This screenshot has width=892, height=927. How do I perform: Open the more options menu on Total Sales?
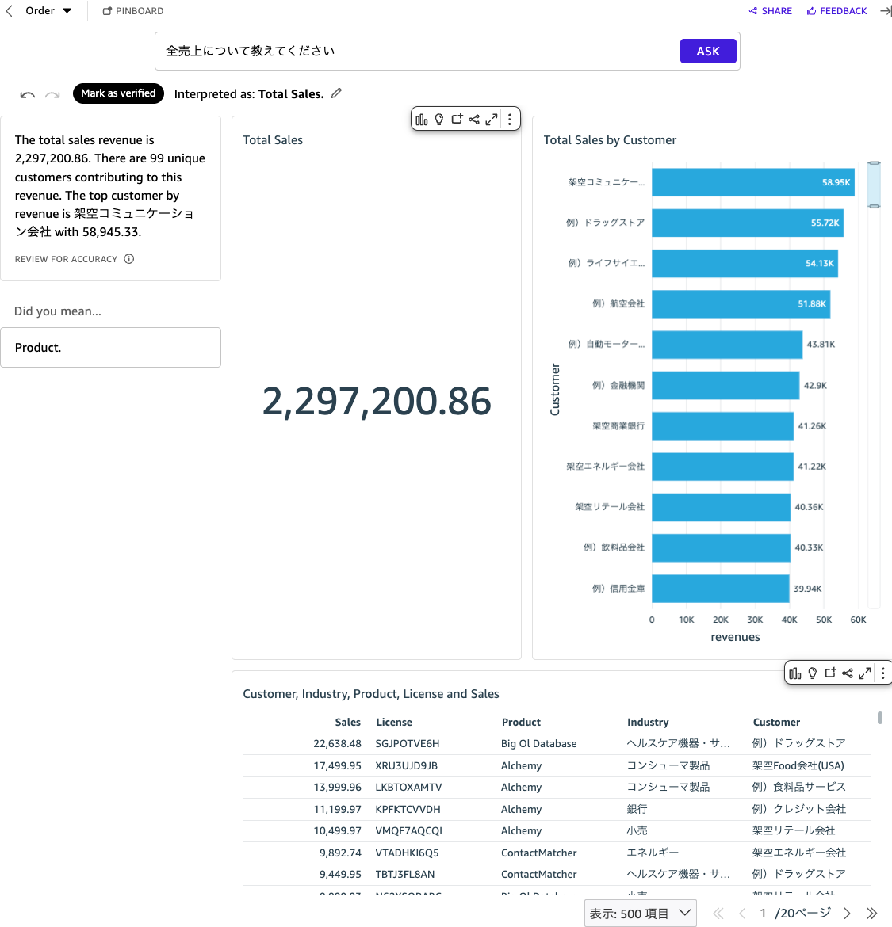[x=509, y=118]
